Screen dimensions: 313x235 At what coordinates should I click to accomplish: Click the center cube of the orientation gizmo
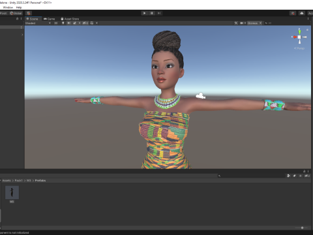(x=299, y=37)
